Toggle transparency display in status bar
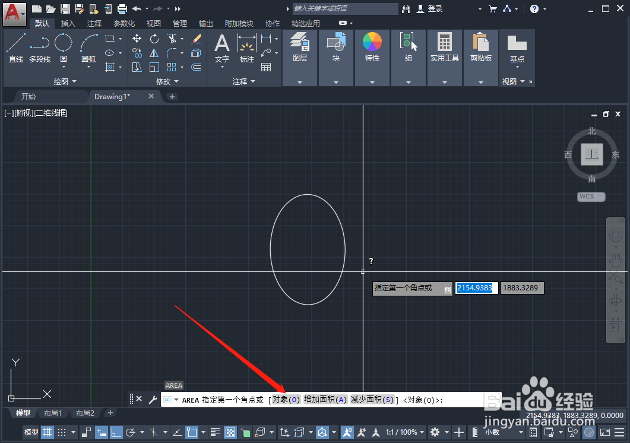630x443 pixels. pyautogui.click(x=230, y=432)
